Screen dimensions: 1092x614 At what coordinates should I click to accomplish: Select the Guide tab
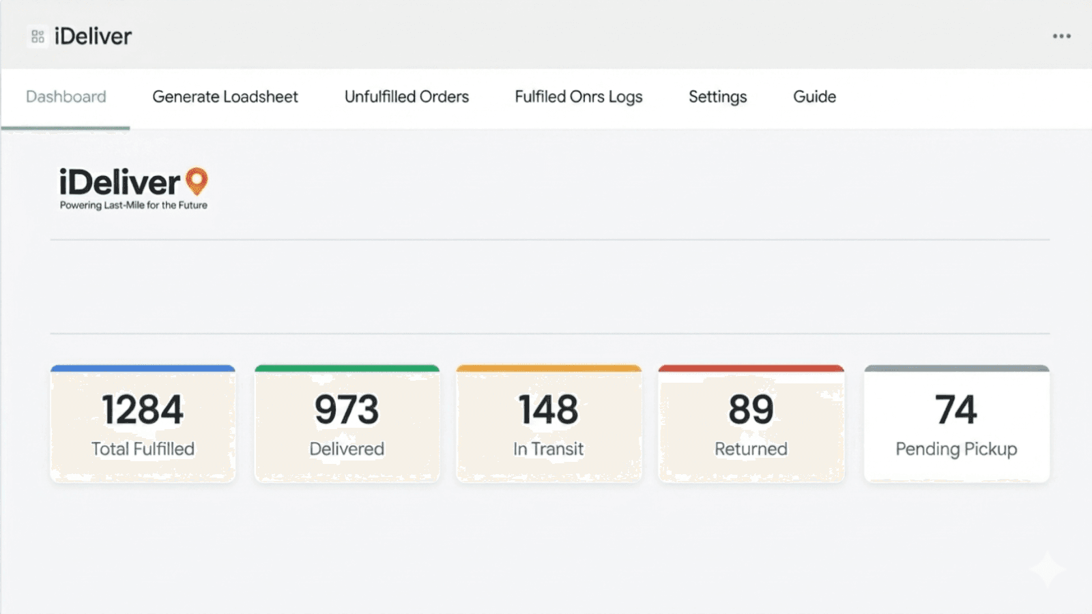coord(814,97)
